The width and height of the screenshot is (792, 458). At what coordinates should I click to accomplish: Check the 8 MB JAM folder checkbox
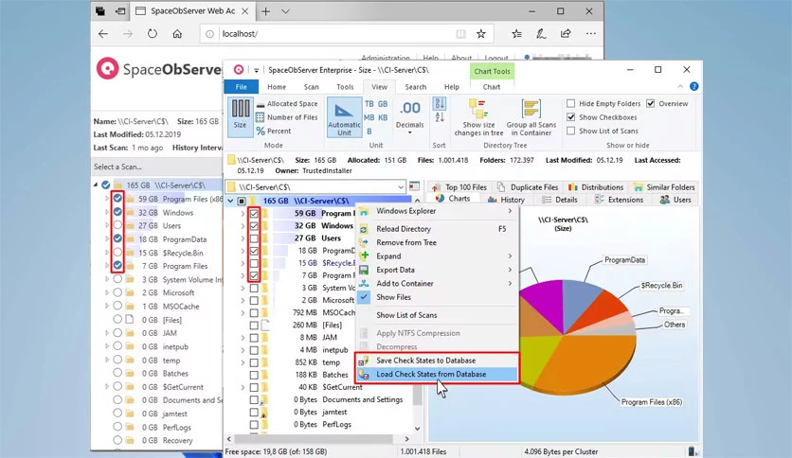pyautogui.click(x=254, y=338)
